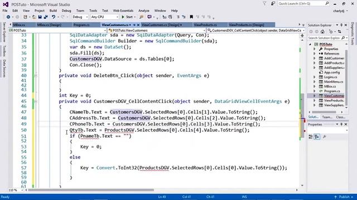The image size is (357, 200).
Task: Open the Debug menu
Action: coord(66,11)
